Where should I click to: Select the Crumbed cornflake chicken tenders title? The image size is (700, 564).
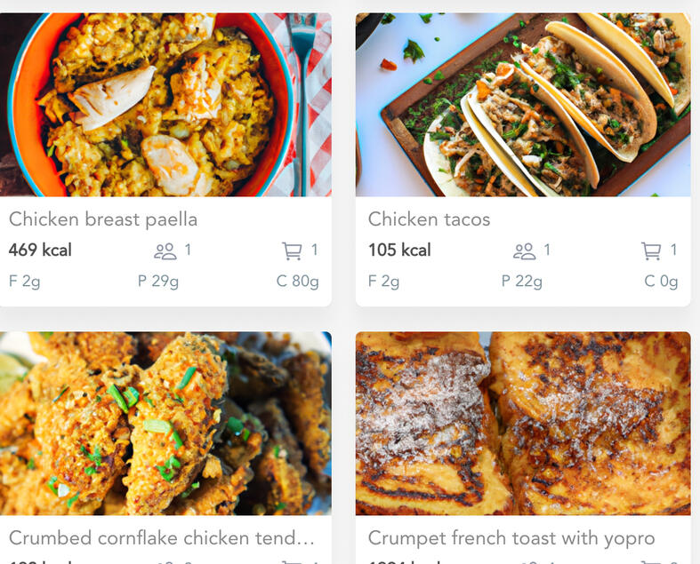[x=162, y=538]
